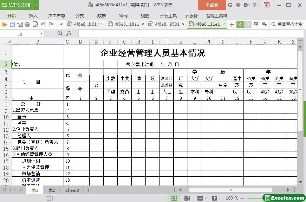
Task: Click the zoom magnifier icon beside fx
Action: pyautogui.click(x=60, y=33)
